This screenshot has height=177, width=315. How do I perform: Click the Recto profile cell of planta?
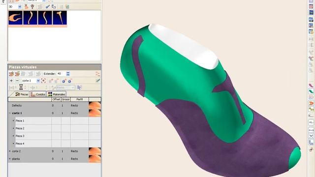(x=80, y=159)
